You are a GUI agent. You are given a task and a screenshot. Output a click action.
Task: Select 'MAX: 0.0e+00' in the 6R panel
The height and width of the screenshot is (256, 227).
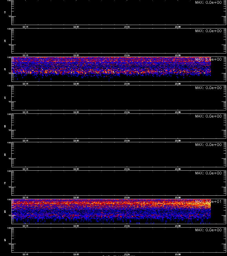[208, 145]
